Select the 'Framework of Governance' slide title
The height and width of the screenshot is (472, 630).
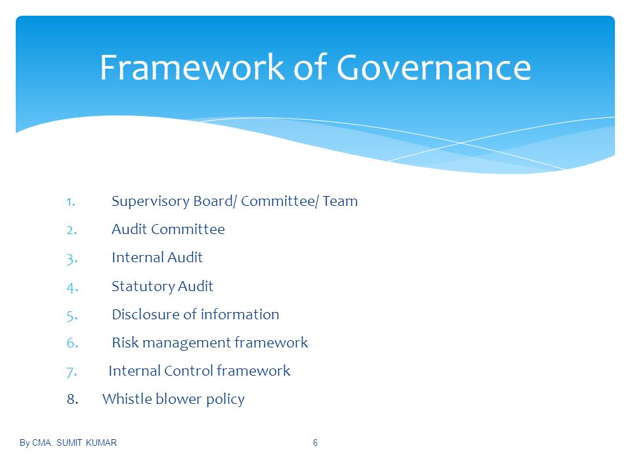(316, 68)
